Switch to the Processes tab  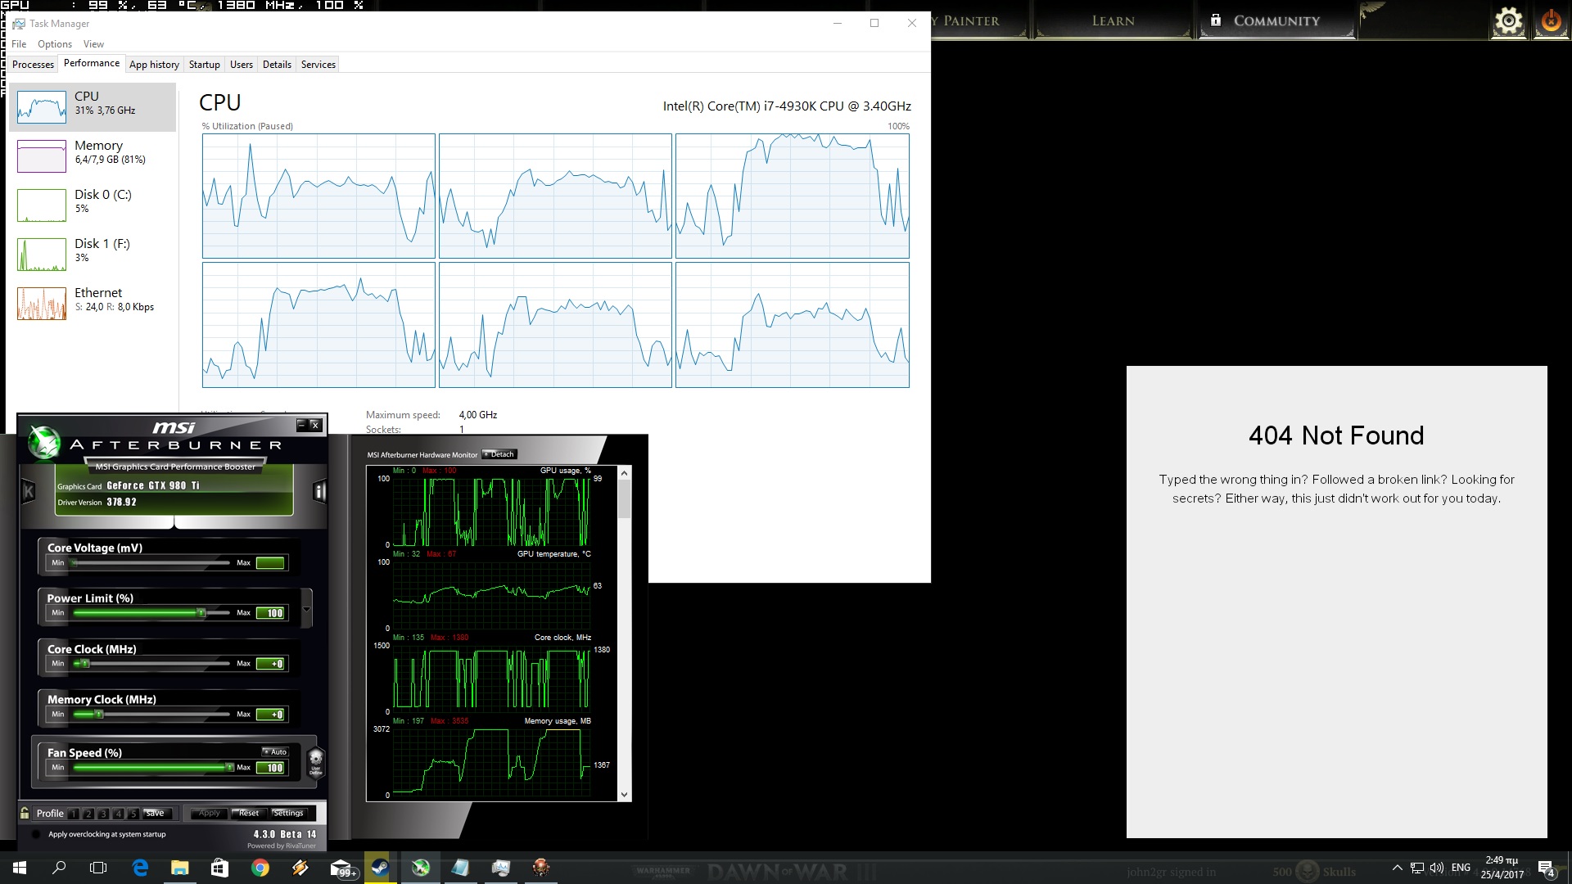click(x=33, y=65)
